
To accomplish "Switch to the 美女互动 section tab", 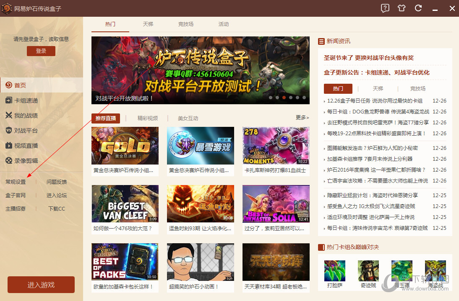I will click(188, 118).
